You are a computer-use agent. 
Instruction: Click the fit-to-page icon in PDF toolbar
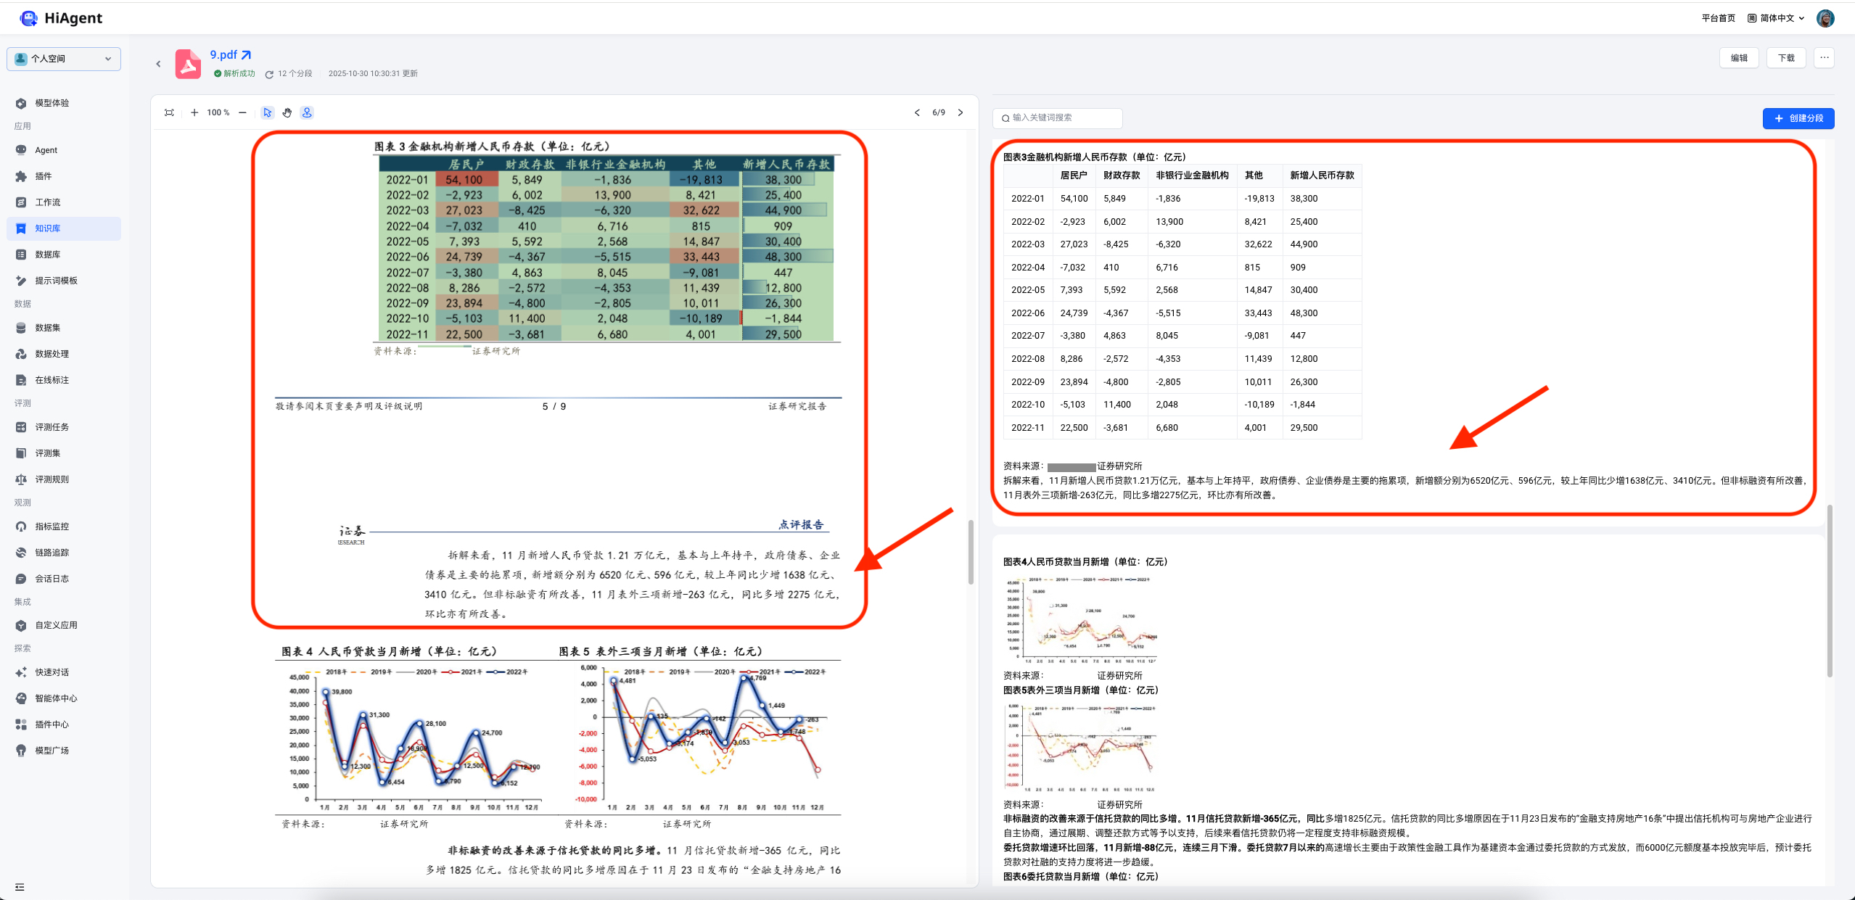pos(169,112)
